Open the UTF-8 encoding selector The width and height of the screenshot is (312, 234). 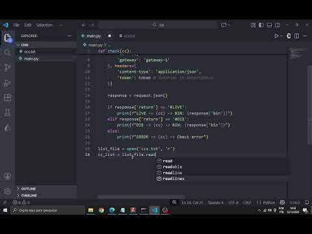pyautogui.click(x=233, y=202)
